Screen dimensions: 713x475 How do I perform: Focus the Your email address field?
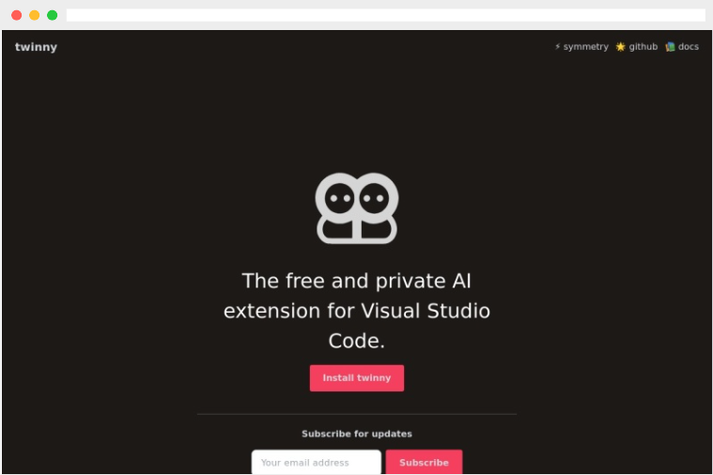pyautogui.click(x=316, y=462)
